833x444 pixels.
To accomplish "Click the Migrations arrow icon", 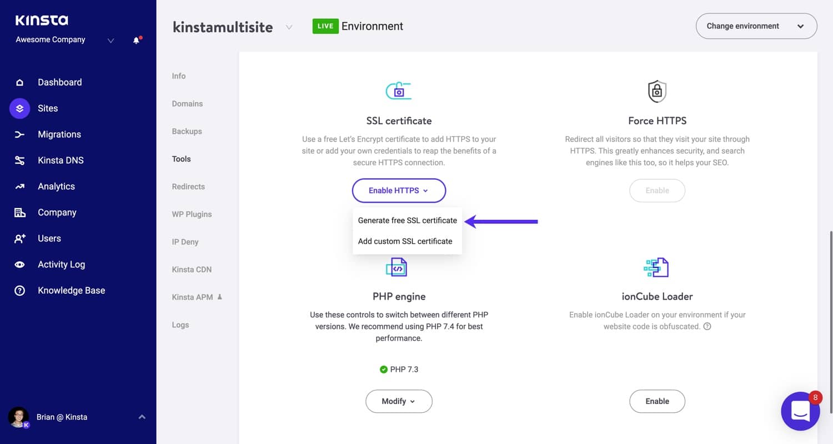I will [20, 134].
